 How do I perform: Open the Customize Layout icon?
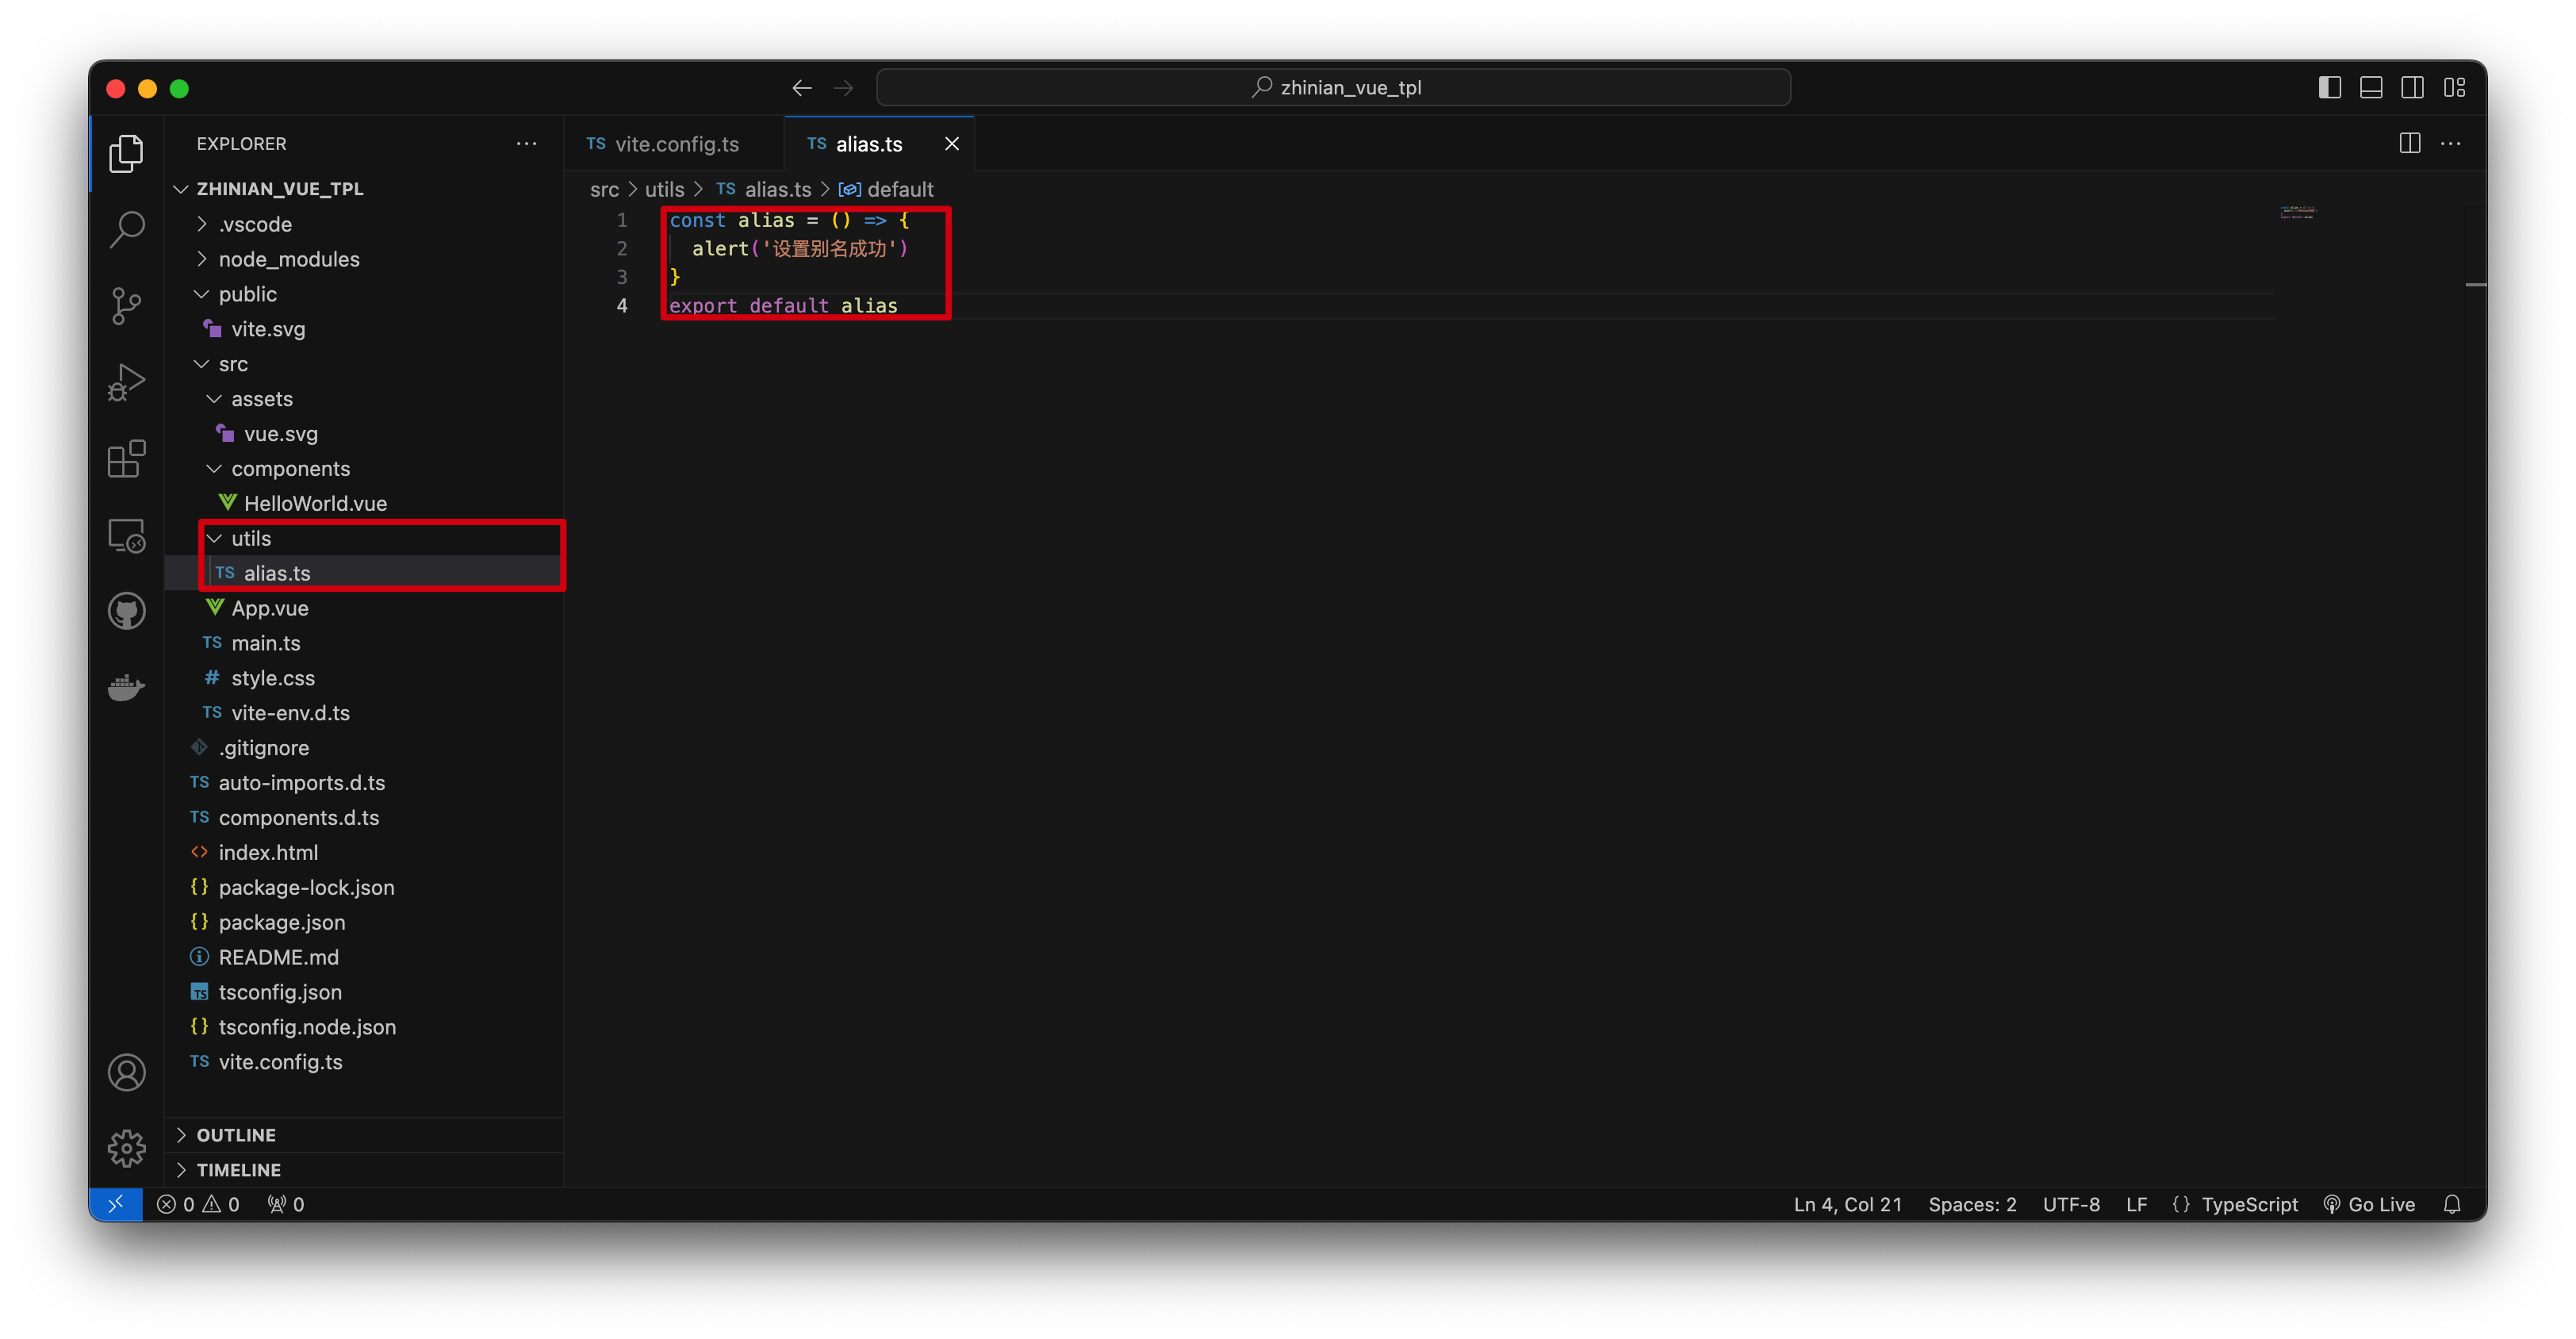[2454, 88]
